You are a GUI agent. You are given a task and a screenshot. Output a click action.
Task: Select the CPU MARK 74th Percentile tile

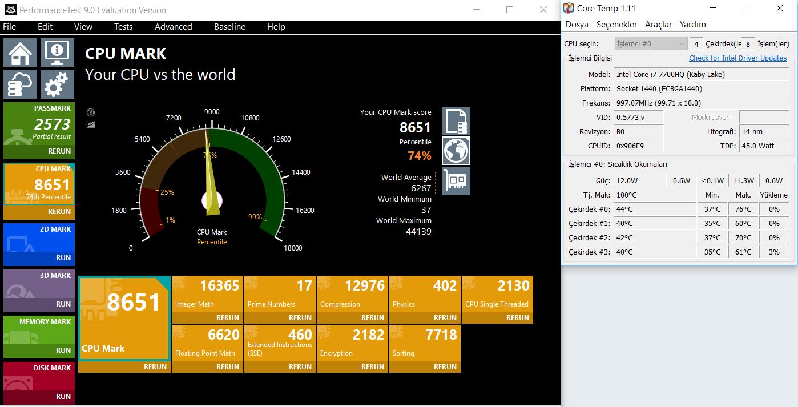pyautogui.click(x=39, y=184)
